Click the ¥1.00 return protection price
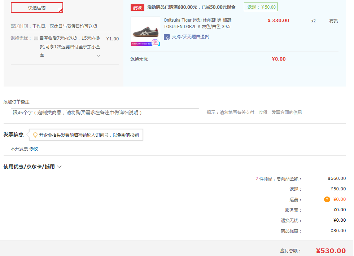This screenshot has width=354, height=256. click(x=113, y=39)
